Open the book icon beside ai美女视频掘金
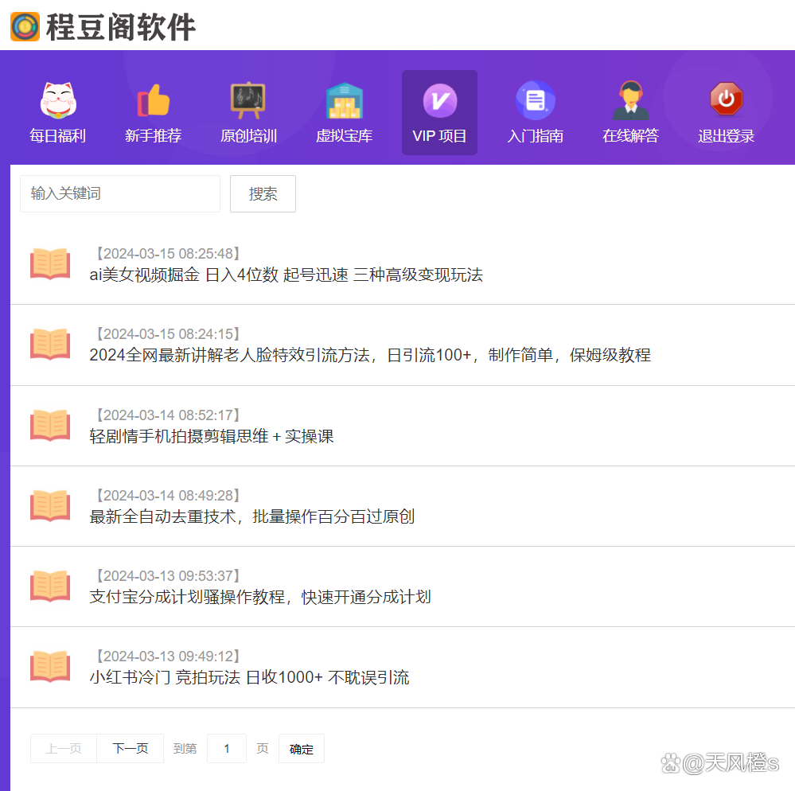The image size is (795, 791). coord(50,264)
